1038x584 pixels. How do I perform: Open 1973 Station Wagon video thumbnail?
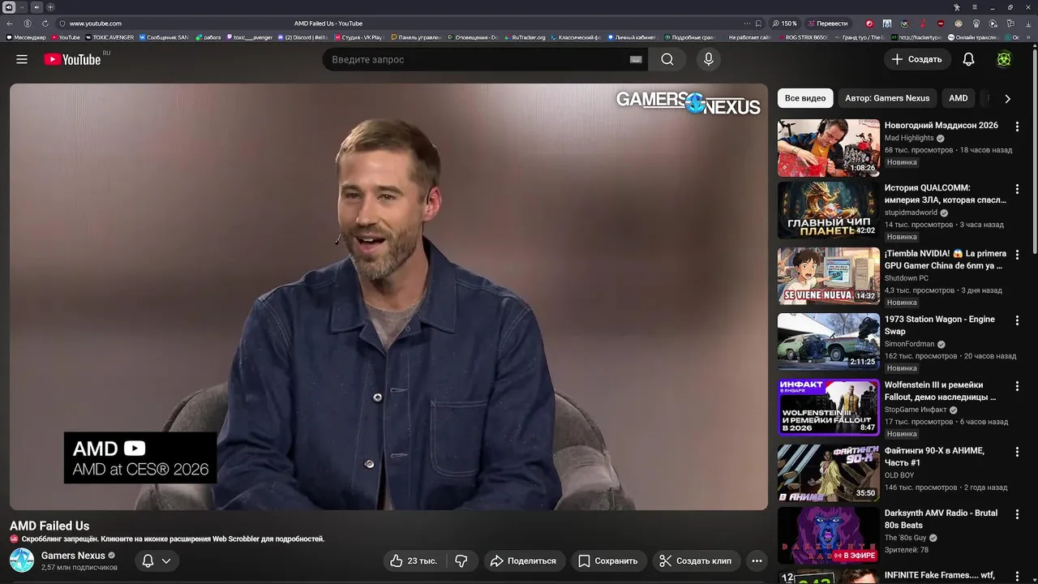(x=829, y=341)
